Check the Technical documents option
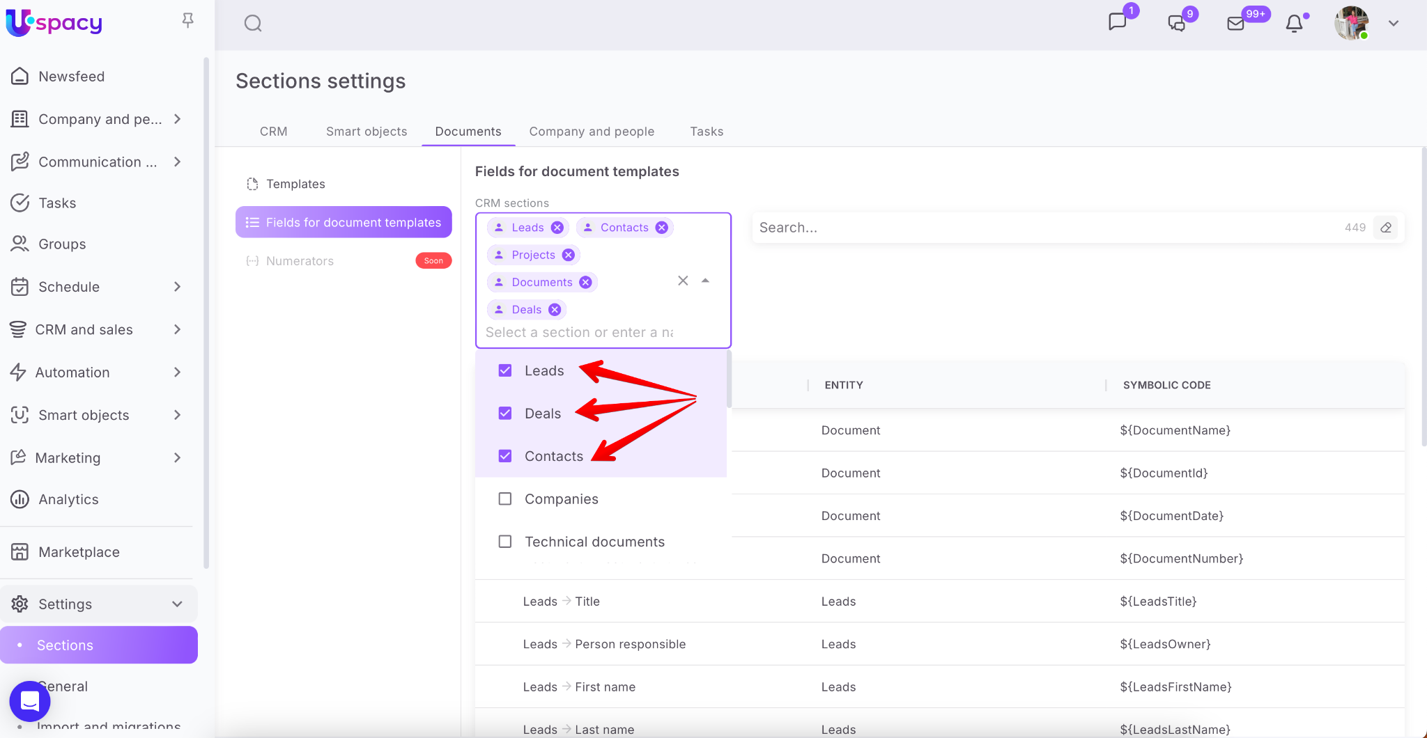The height and width of the screenshot is (738, 1427). tap(505, 542)
